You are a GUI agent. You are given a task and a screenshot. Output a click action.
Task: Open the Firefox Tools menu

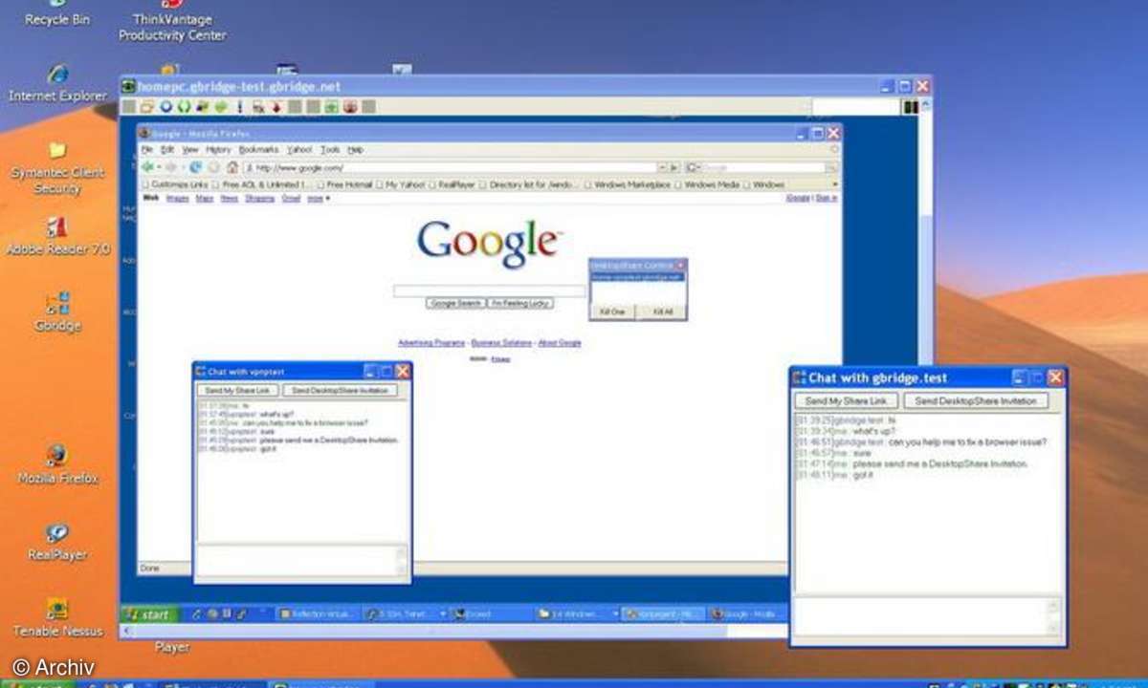(x=330, y=150)
